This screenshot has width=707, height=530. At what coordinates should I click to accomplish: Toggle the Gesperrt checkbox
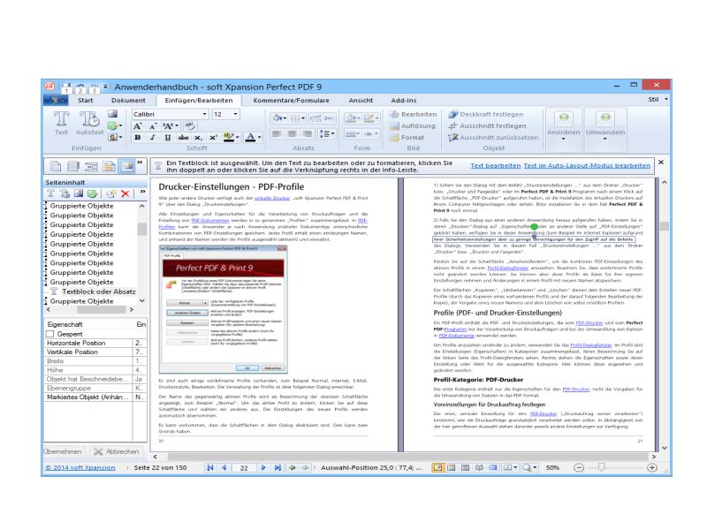50,334
